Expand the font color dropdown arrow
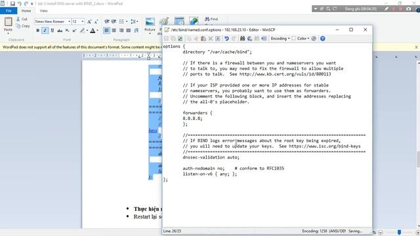 point(97,31)
